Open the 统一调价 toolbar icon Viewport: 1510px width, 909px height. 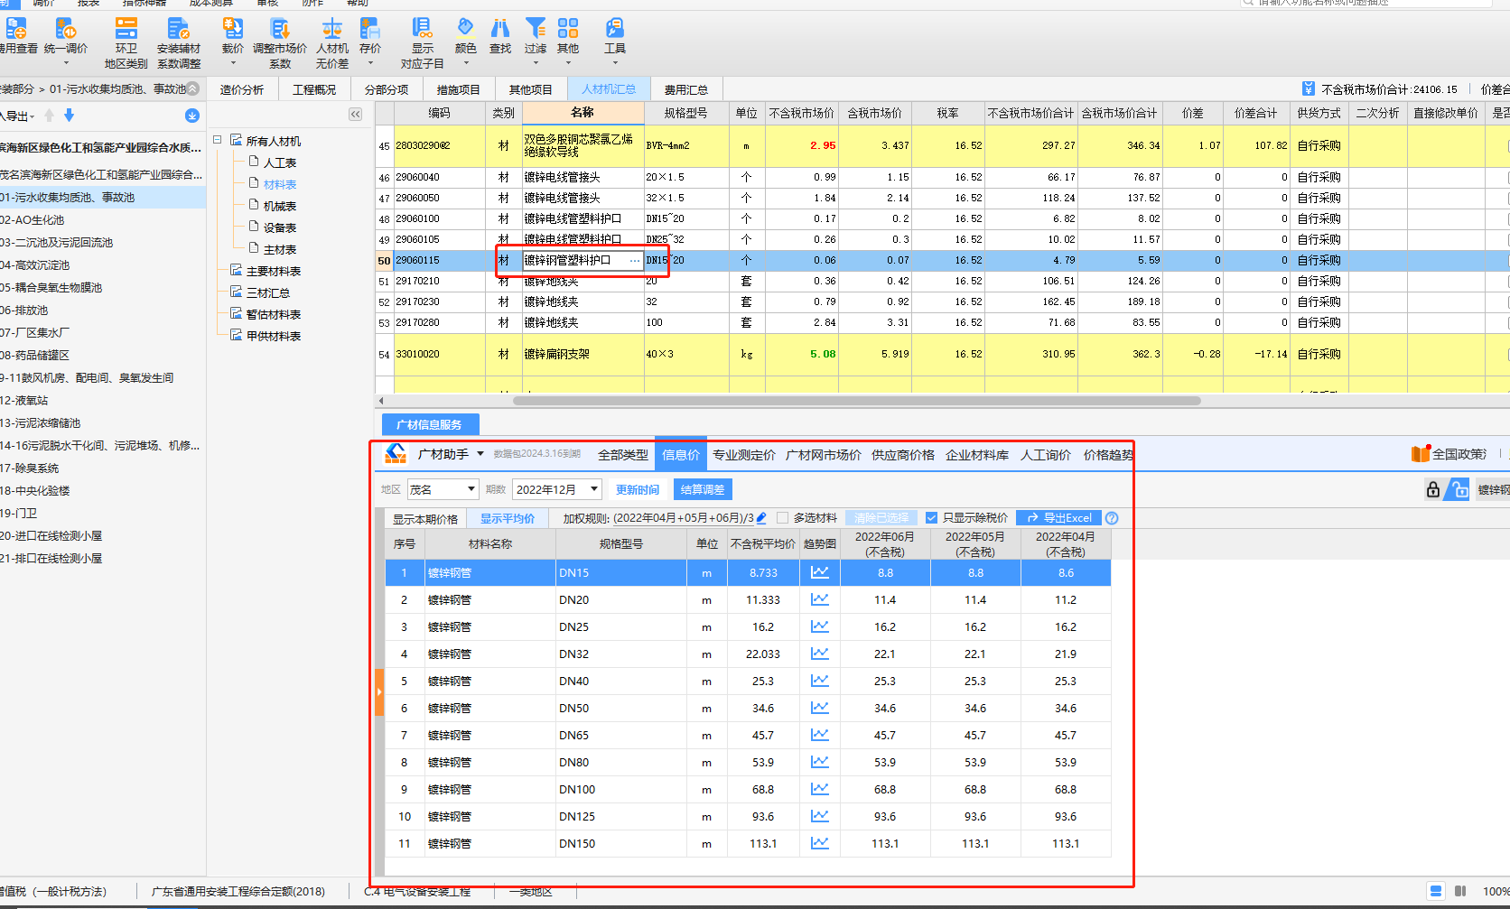pyautogui.click(x=65, y=29)
